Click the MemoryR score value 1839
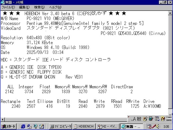This screenshot has height=130, width=173. [x=66, y=92]
